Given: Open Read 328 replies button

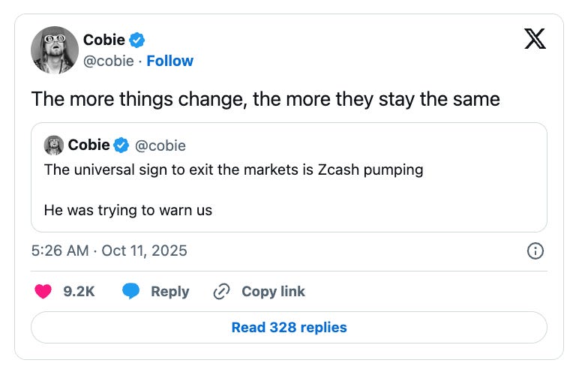Looking at the screenshot, I should point(289,328).
